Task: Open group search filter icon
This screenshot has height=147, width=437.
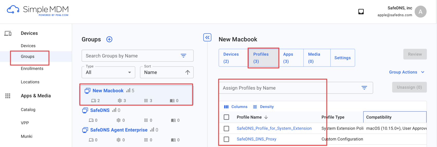Action: (183, 56)
